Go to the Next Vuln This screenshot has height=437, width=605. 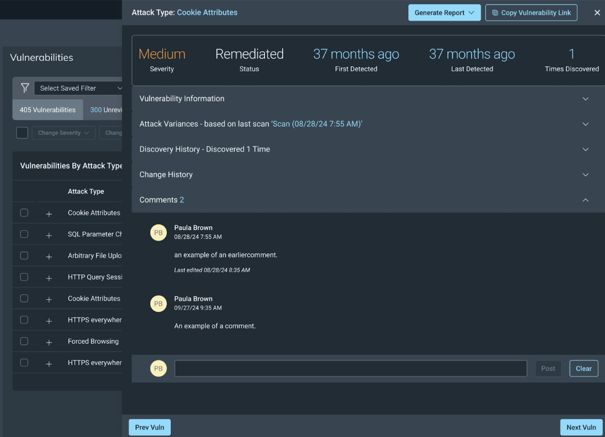click(581, 427)
